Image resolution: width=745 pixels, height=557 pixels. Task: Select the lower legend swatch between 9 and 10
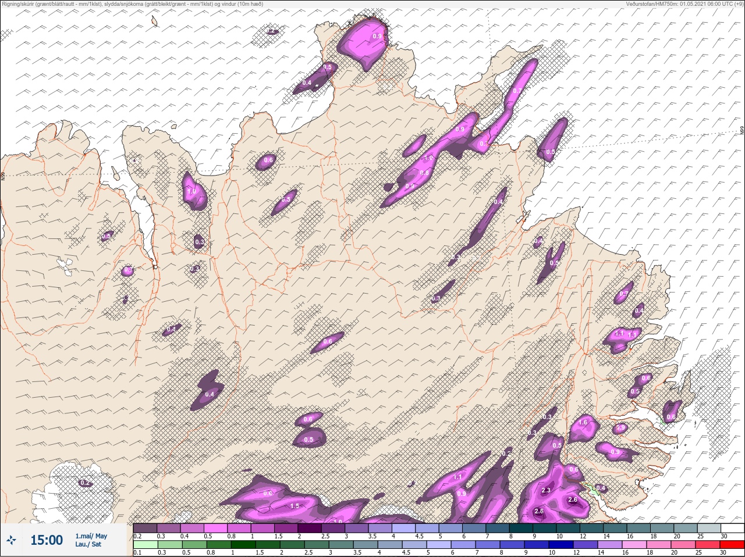coord(536,544)
